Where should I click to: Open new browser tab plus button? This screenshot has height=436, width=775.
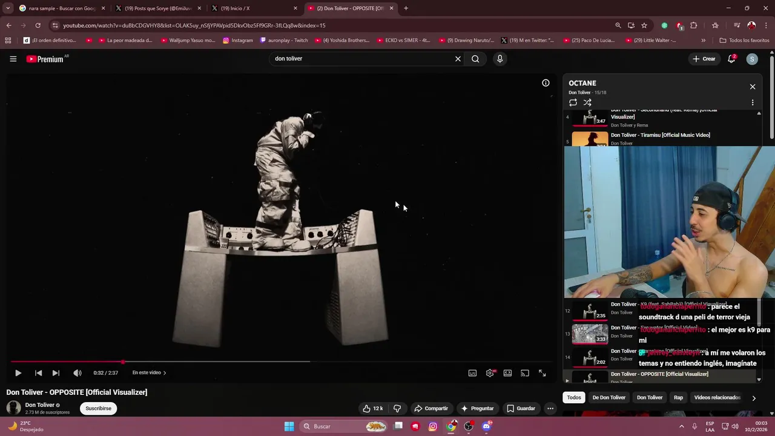pos(406,8)
